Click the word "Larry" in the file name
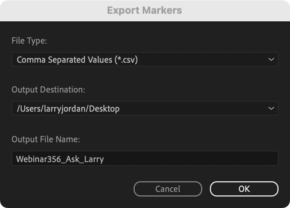290x208 pixels. pyautogui.click(x=93, y=159)
